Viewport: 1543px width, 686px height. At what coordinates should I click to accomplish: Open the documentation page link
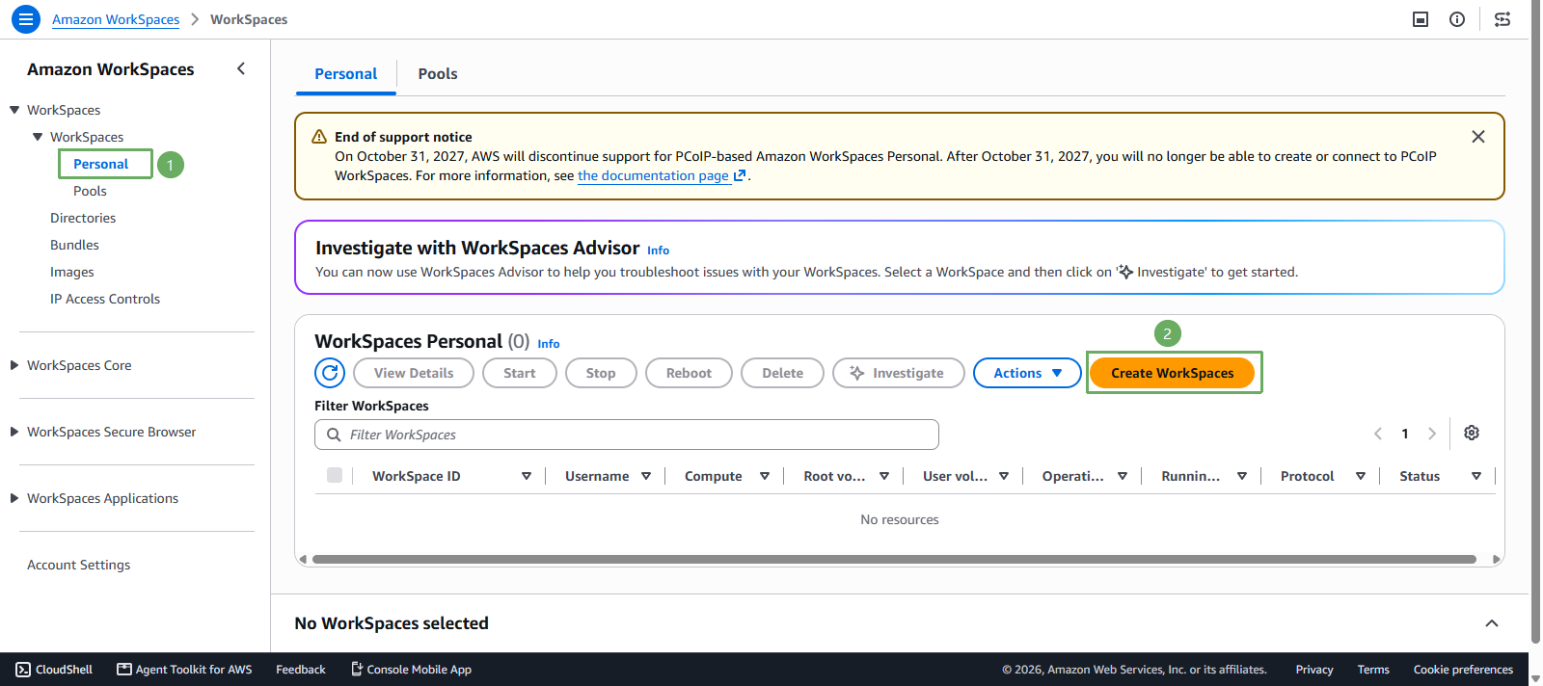662,175
